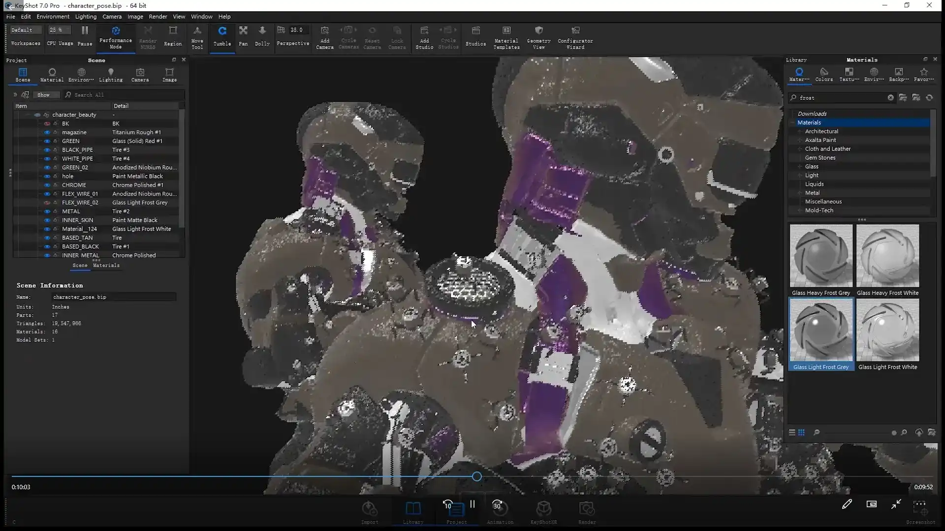Select the Glass Heavy Frost White thumbnail

tap(887, 256)
